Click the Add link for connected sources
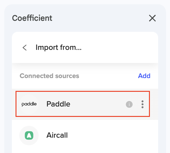The height and width of the screenshot is (153, 170). coord(144,76)
